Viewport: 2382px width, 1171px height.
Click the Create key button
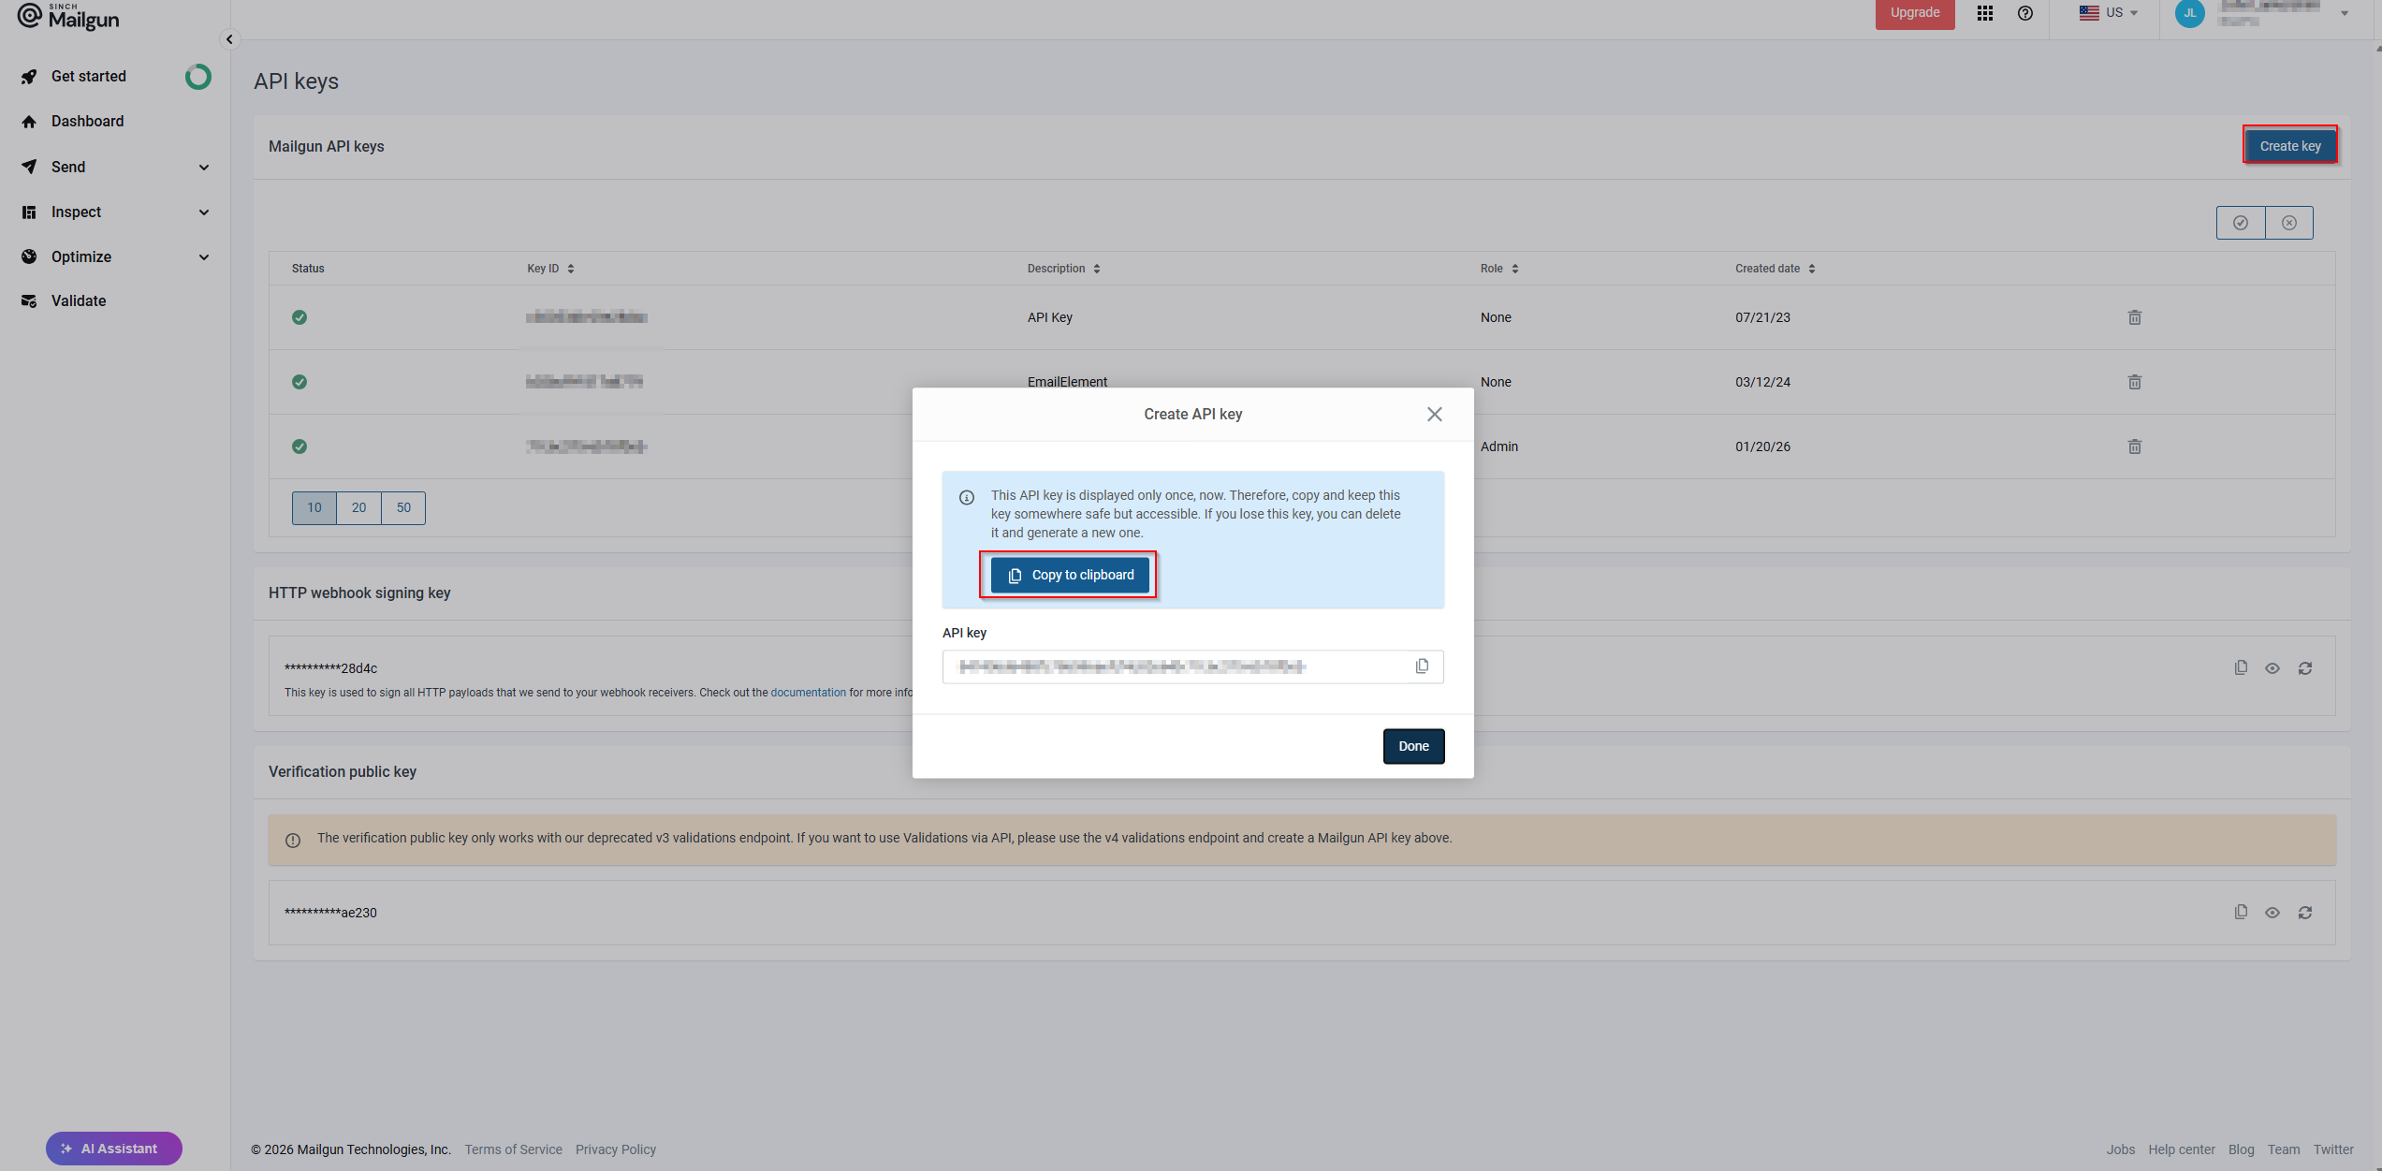pos(2289,146)
